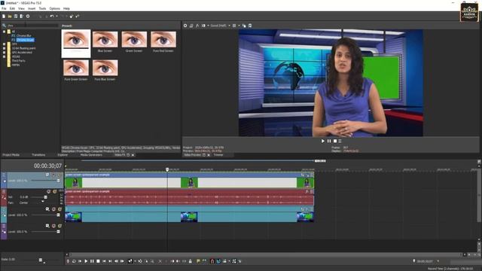Image resolution: width=482 pixels, height=271 pixels.
Task: Click the Record microphone transport icon
Action: (x=68, y=261)
